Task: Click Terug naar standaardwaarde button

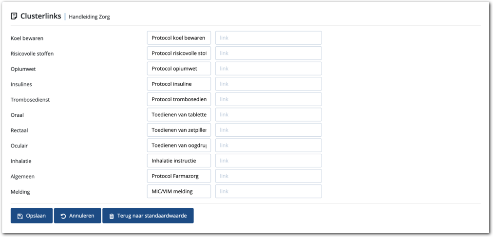Action: 148,216
